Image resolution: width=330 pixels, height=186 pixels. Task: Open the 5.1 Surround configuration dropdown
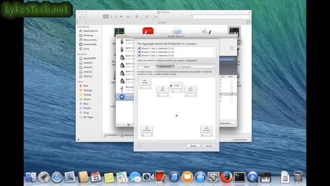[x=196, y=67]
